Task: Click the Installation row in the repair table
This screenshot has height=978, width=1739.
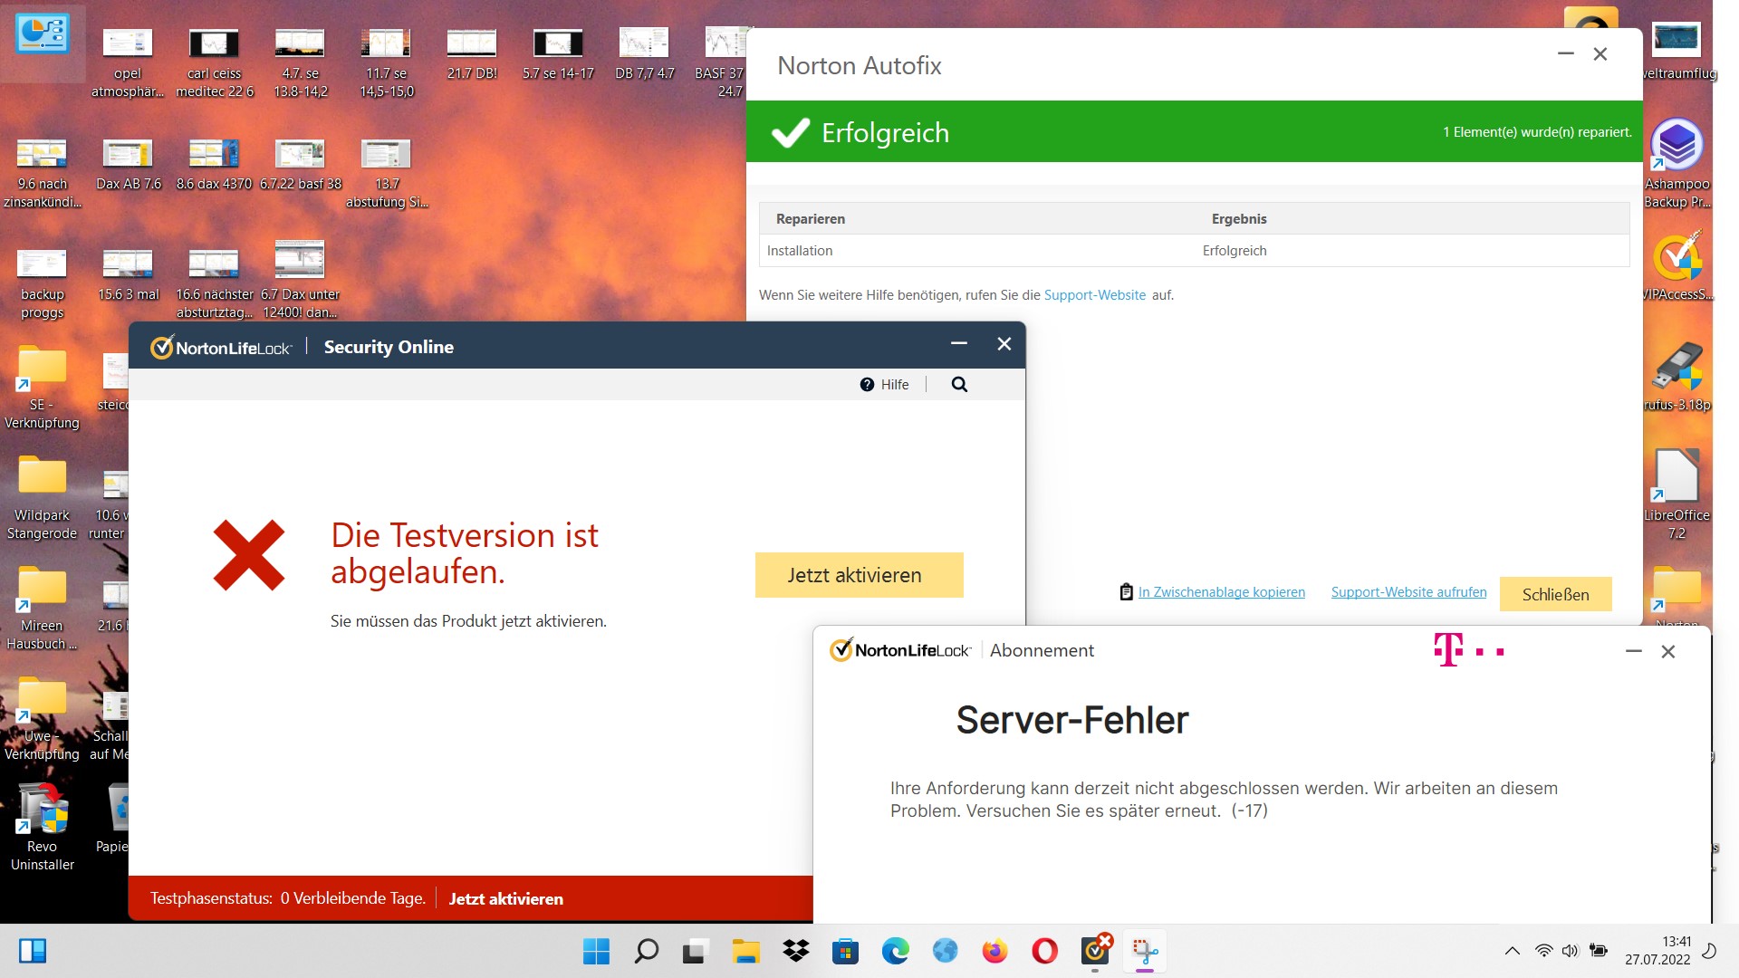Action: coord(1194,251)
